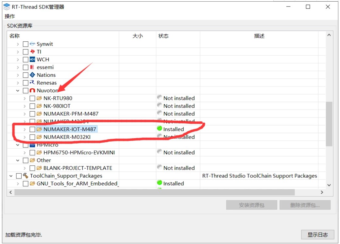Viewport: 340px width, 244px height.
Task: Click the scroll down arrow of the list
Action: tap(329, 185)
